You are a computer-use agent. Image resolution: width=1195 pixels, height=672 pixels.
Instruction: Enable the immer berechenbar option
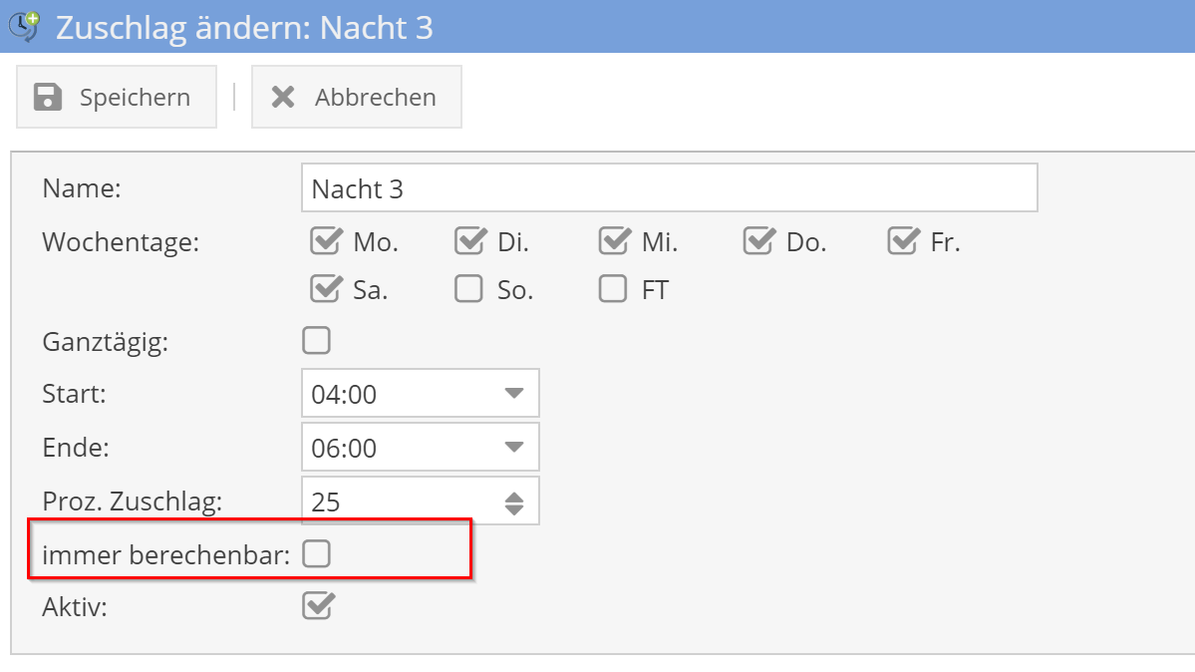coord(316,553)
